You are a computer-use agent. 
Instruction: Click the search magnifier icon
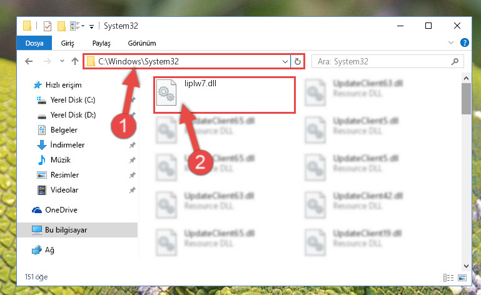pos(455,62)
